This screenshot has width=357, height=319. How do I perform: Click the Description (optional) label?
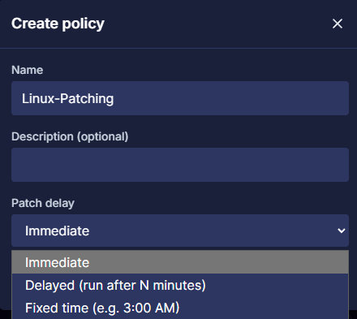pyautogui.click(x=70, y=136)
